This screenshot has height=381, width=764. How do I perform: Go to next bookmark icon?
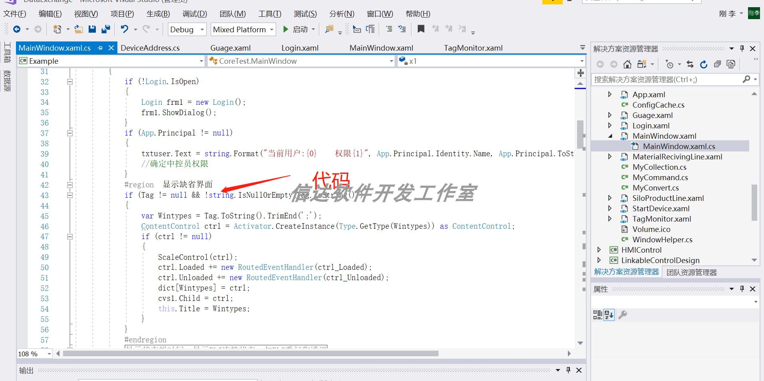(x=449, y=29)
